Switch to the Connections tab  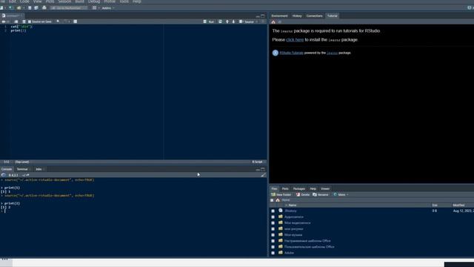pyautogui.click(x=314, y=16)
